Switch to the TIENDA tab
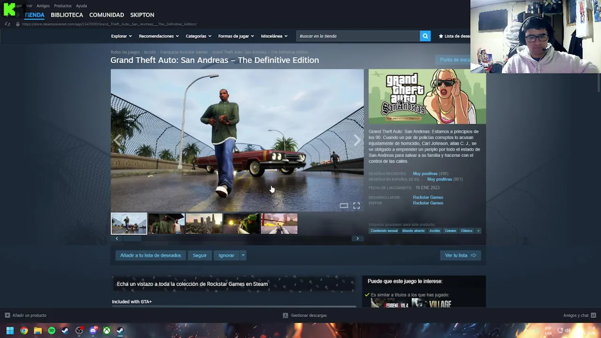 coord(34,15)
